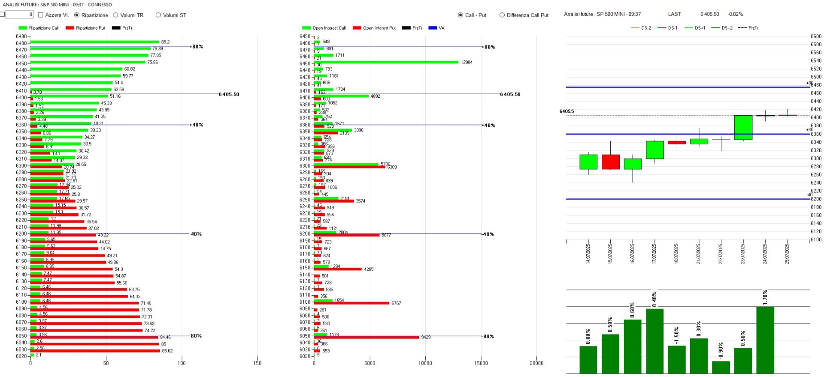
Task: Click the DS-2 legend line marker
Action: coord(635,28)
